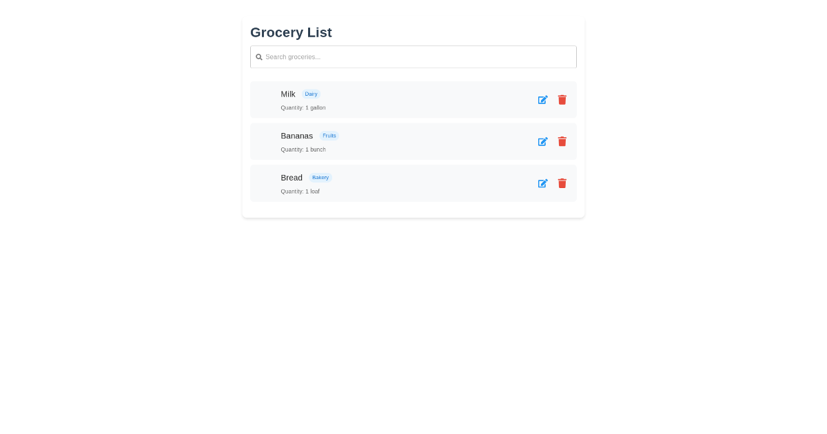Click the delete trash icon for Milk

tap(562, 100)
